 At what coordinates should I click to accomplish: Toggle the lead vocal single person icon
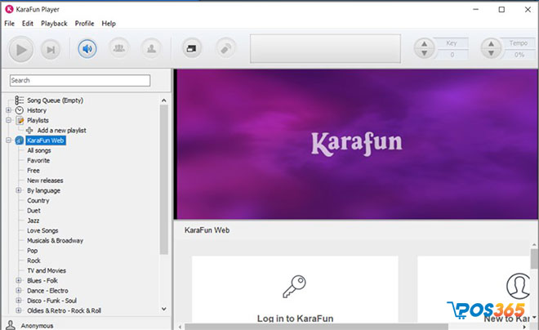[151, 48]
